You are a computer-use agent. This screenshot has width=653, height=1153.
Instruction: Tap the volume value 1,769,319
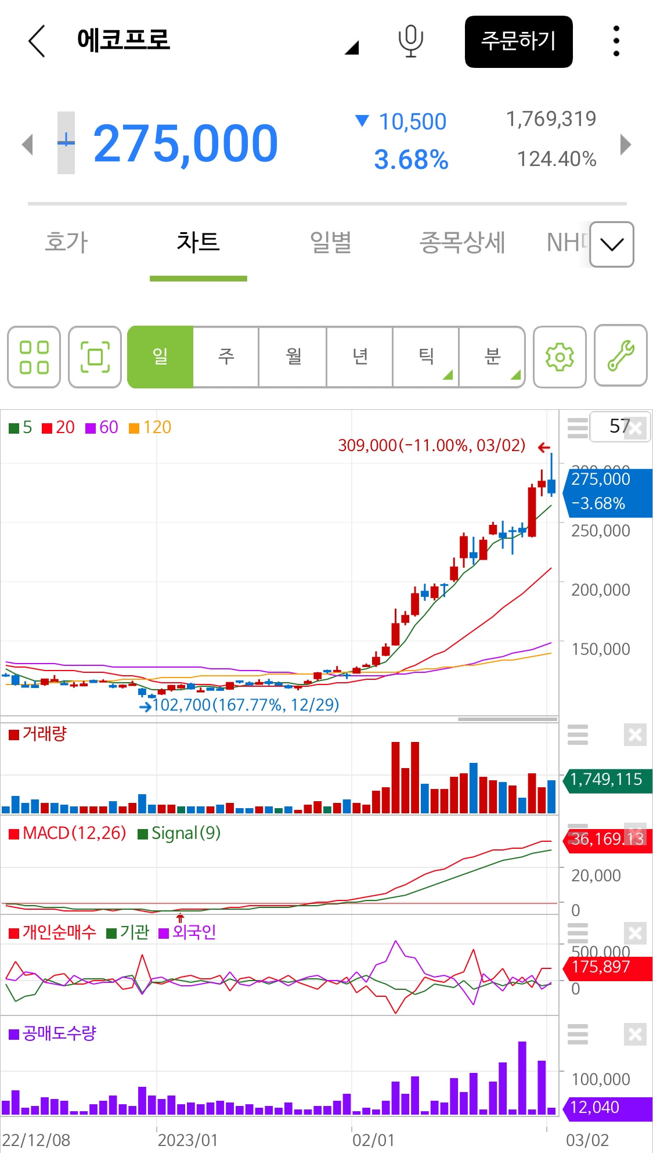(551, 119)
